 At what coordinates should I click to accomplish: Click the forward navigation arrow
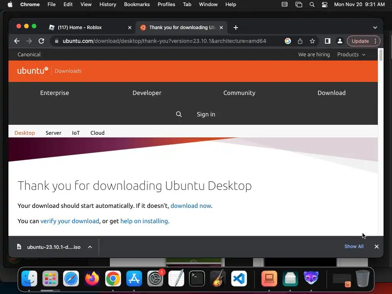tap(29, 41)
